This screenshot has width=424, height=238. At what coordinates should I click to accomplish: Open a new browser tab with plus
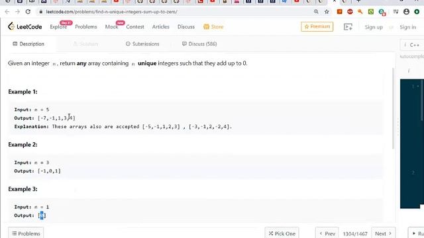click(x=358, y=1)
